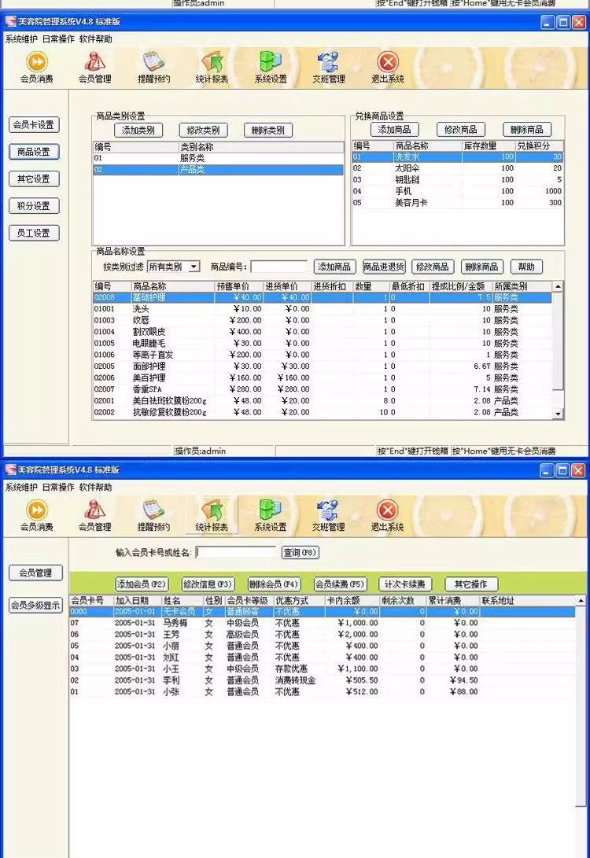The image size is (590, 858).
Task: Open the 按类别过滤 dropdown 所有类别
Action: 174,267
